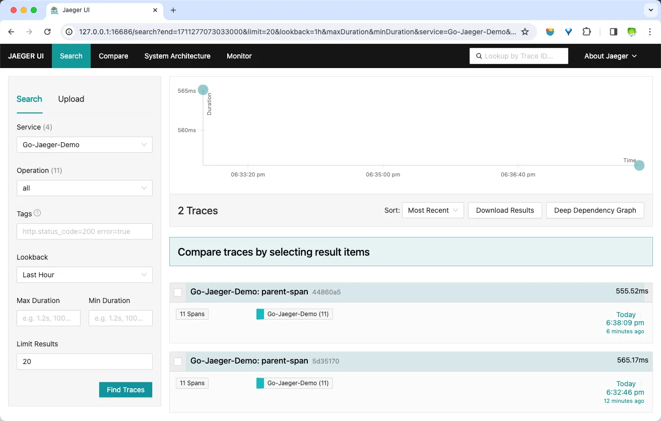Select checkbox for trace 44860a5
This screenshot has height=421, width=661.
pos(178,292)
